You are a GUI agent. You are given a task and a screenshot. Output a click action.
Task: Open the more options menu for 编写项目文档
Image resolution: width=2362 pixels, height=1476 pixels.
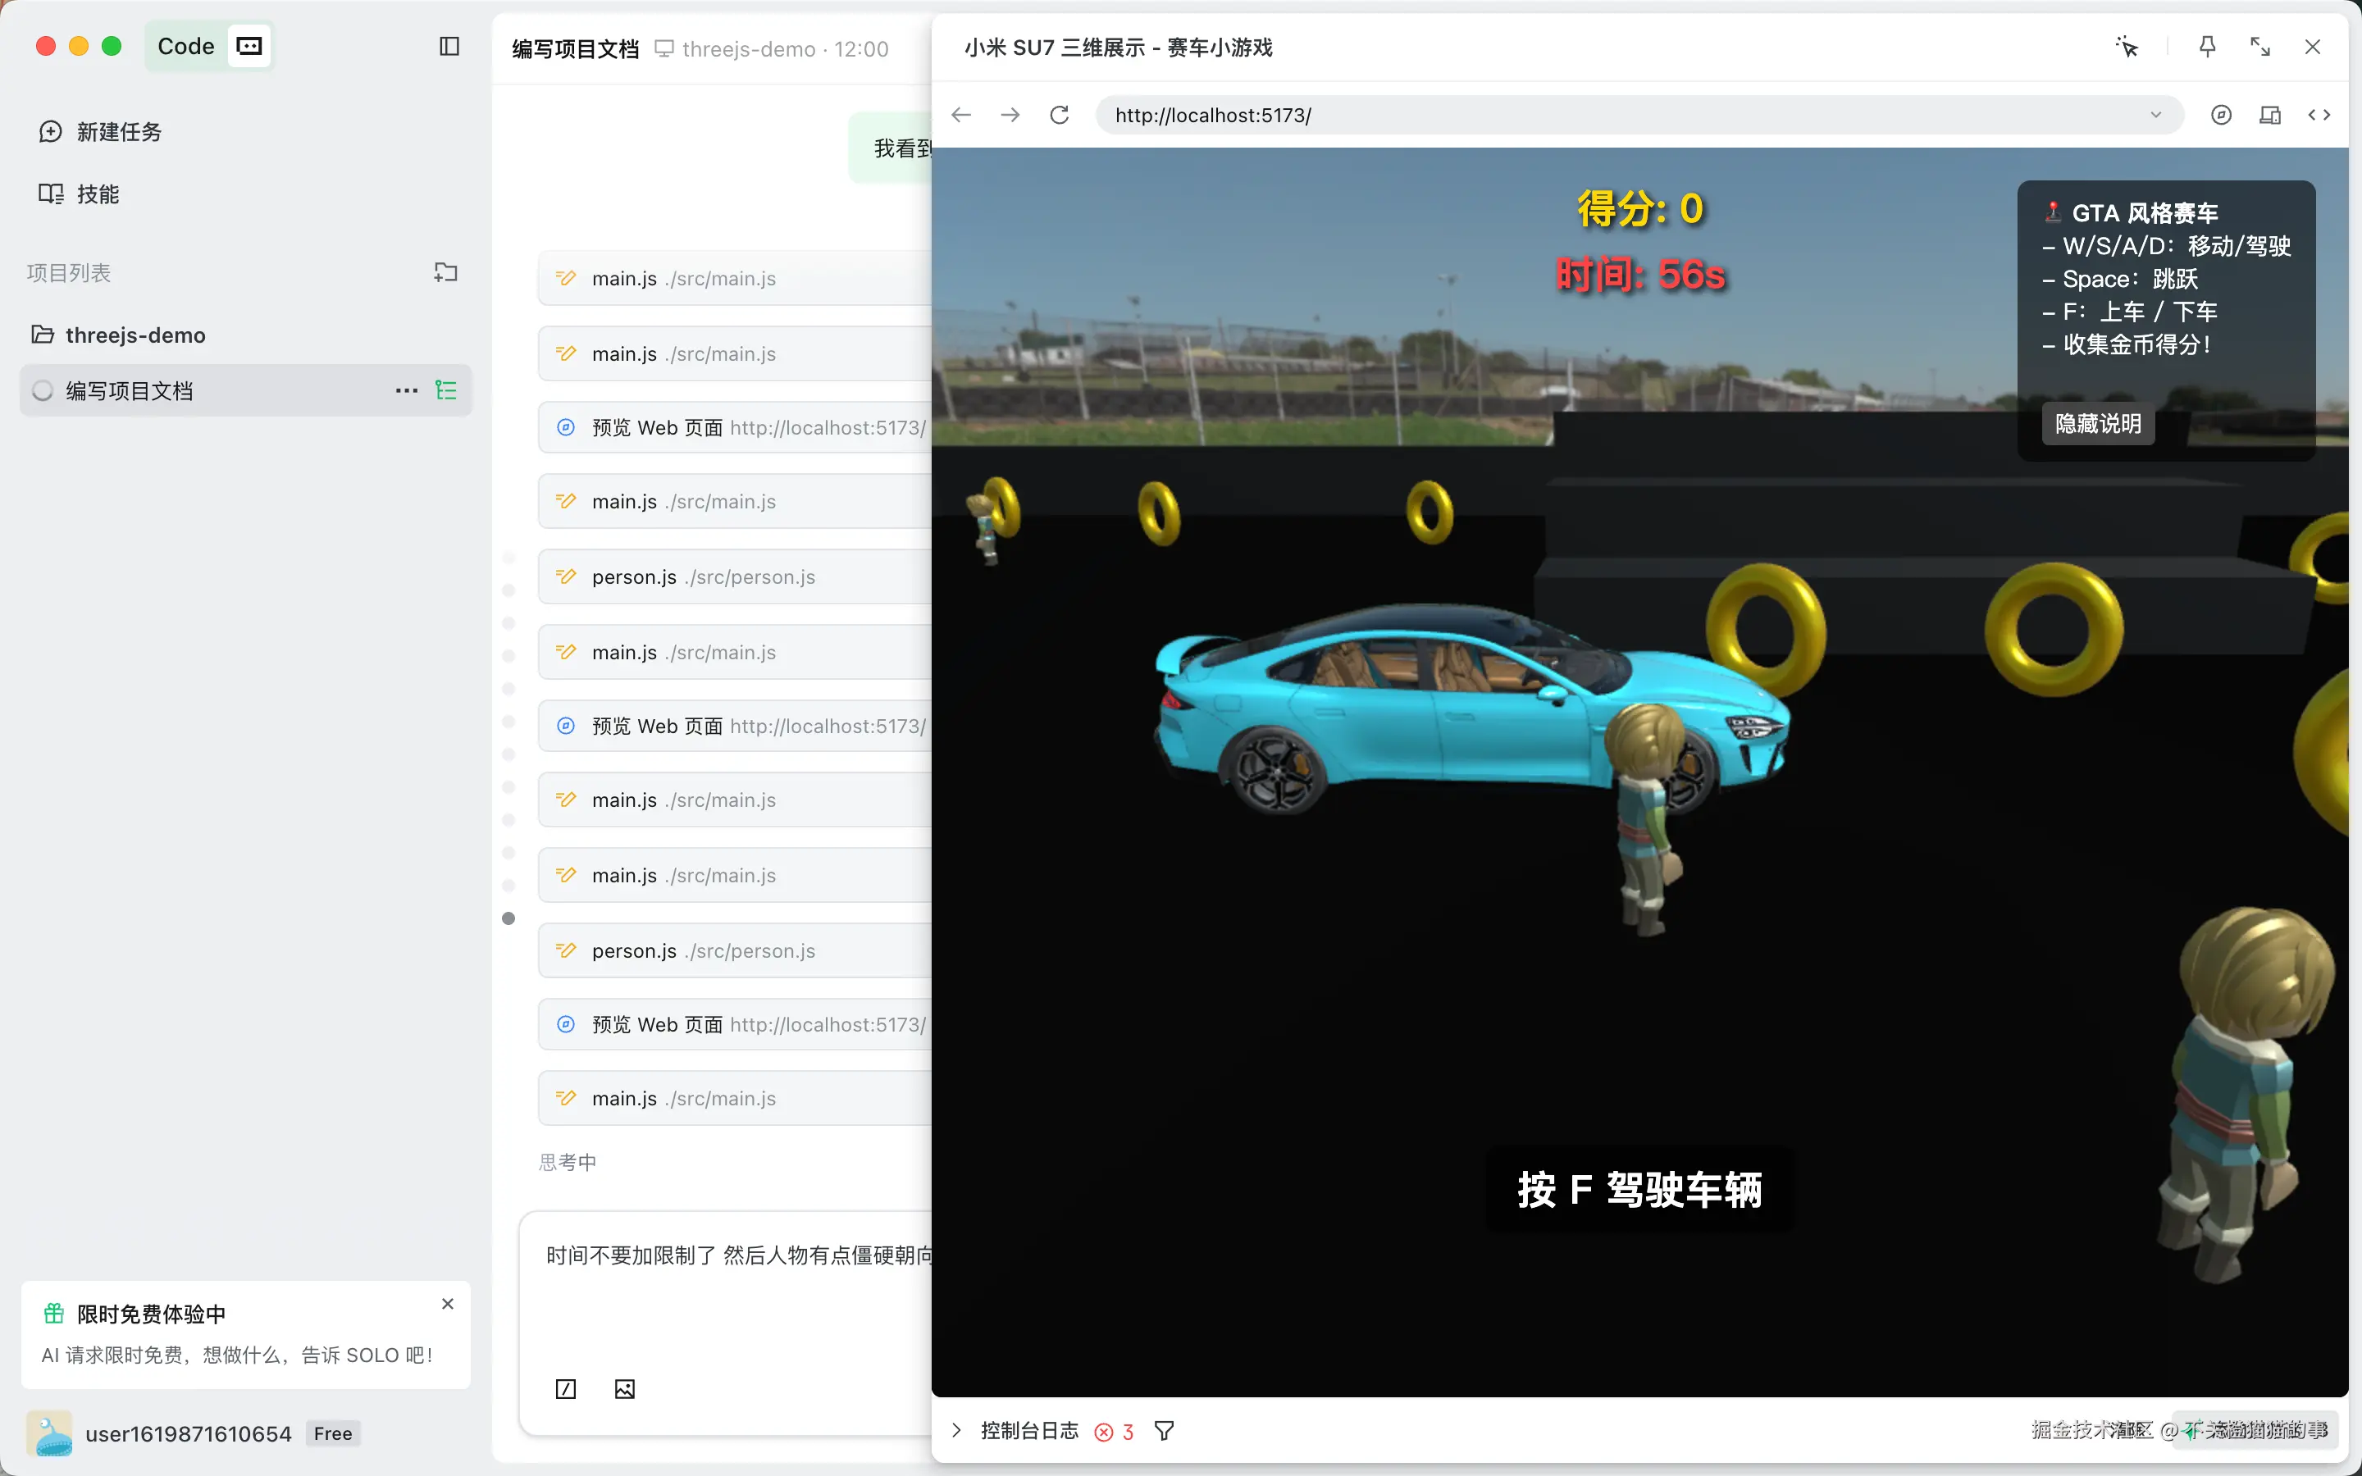coord(405,389)
